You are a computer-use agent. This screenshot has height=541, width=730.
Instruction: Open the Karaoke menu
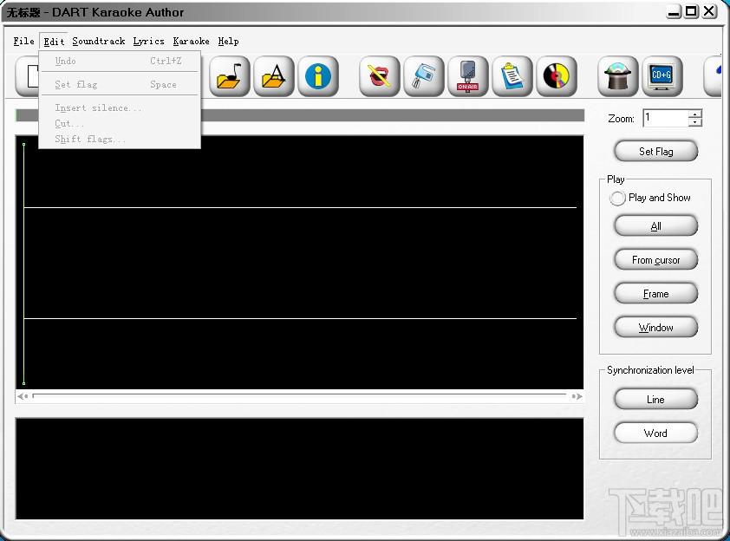tap(191, 41)
